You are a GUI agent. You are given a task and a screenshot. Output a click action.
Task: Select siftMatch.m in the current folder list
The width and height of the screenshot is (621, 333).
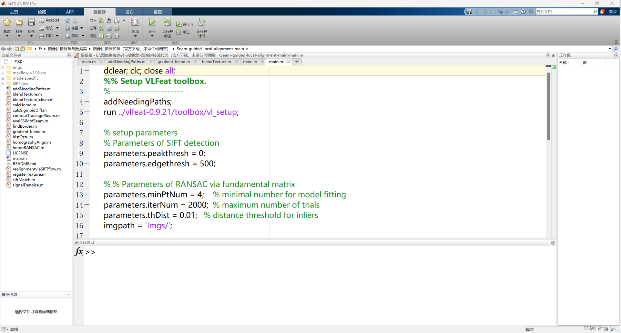pyautogui.click(x=24, y=180)
